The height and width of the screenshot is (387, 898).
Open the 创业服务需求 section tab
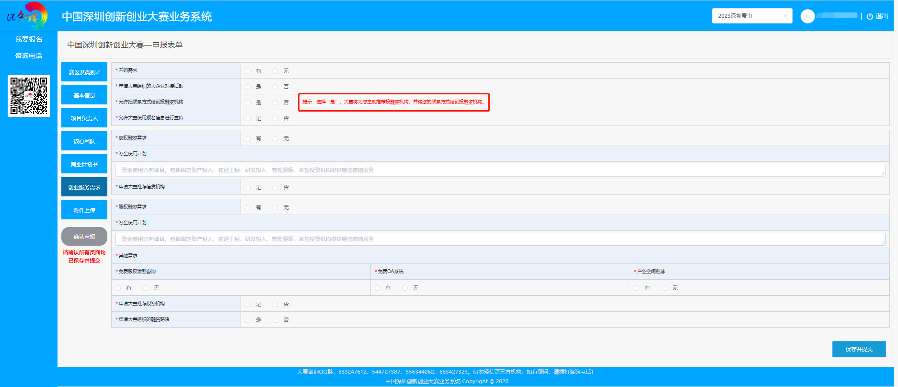point(84,187)
